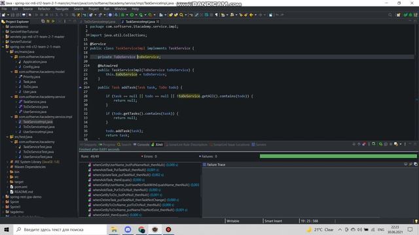Maximize the JUnit bottom panel
Viewport: 419px width, 235px height.
(415, 144)
